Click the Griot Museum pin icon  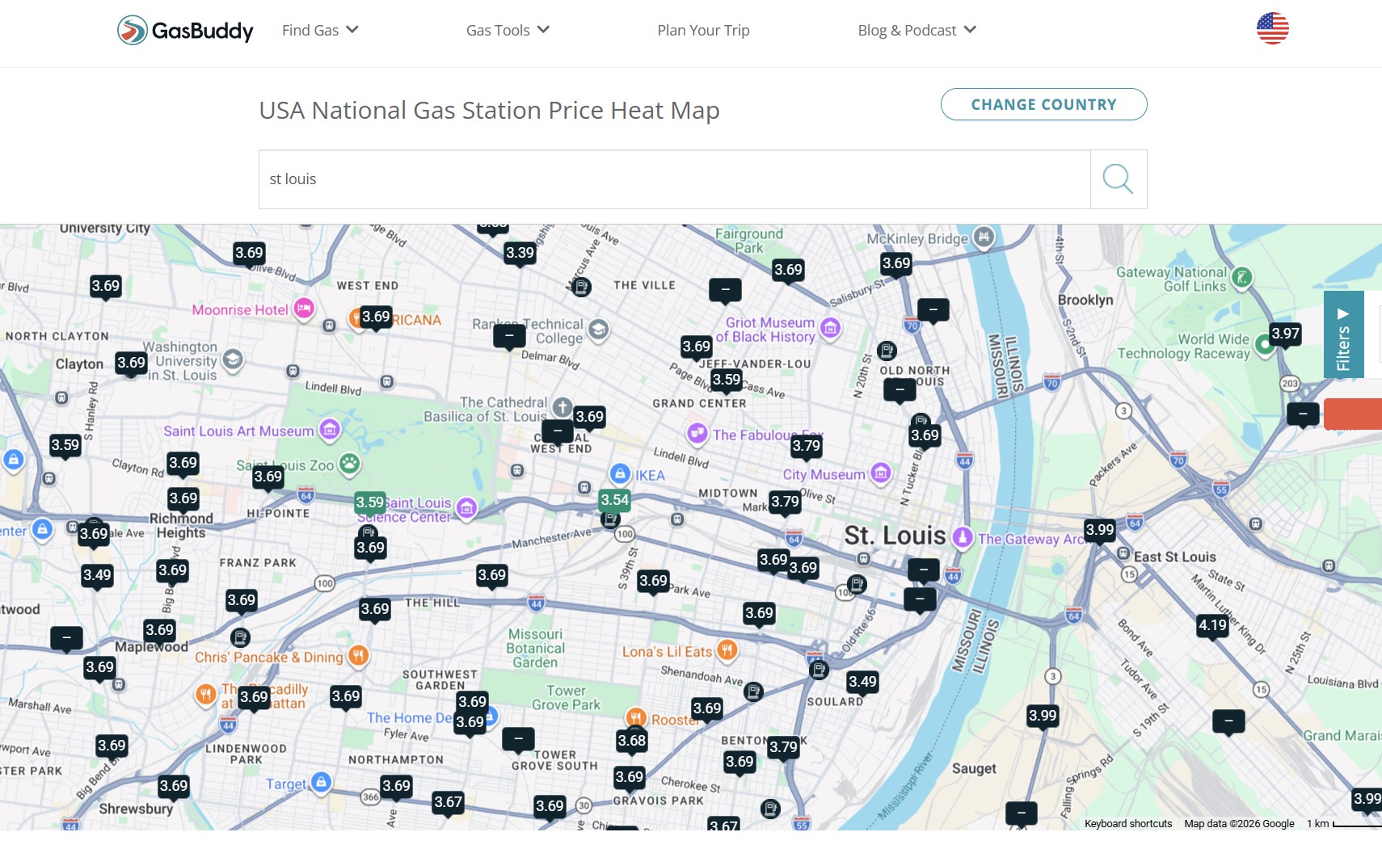pyautogui.click(x=830, y=328)
